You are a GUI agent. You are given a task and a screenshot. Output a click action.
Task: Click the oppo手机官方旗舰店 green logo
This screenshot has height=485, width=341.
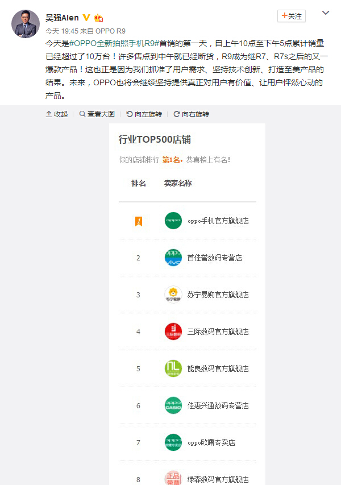173,221
